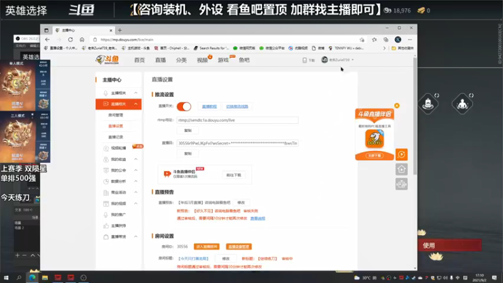
Task: Show more bookmarks with overflow chevron
Action: pyautogui.click(x=384, y=48)
